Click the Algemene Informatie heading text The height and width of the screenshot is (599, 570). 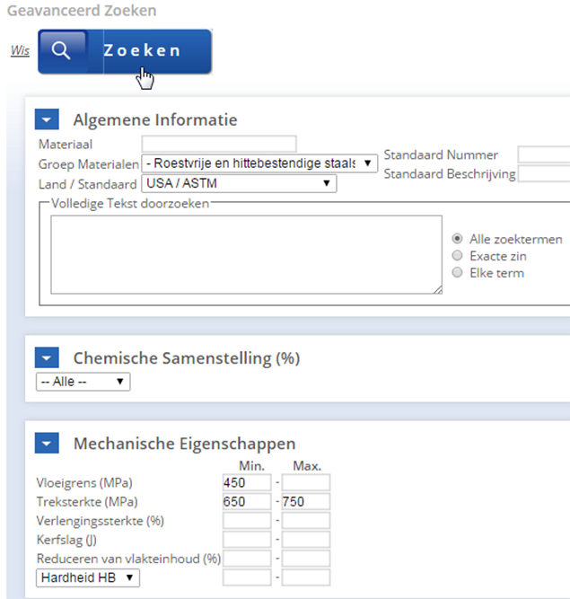point(155,120)
